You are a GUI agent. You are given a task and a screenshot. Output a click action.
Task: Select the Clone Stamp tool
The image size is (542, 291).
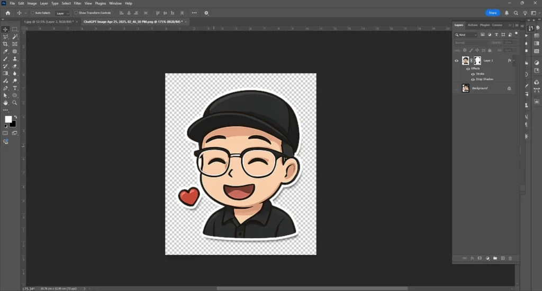(15, 59)
